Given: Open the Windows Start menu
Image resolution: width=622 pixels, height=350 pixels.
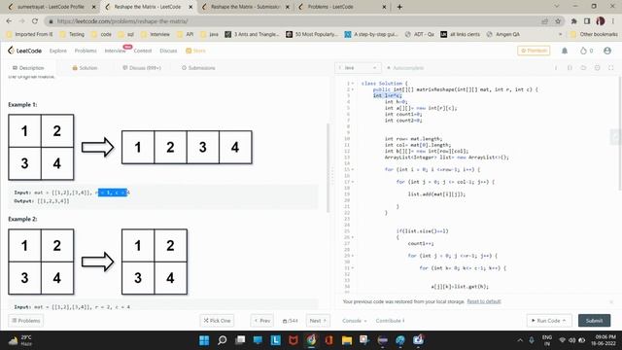Looking at the screenshot, I should (204, 340).
